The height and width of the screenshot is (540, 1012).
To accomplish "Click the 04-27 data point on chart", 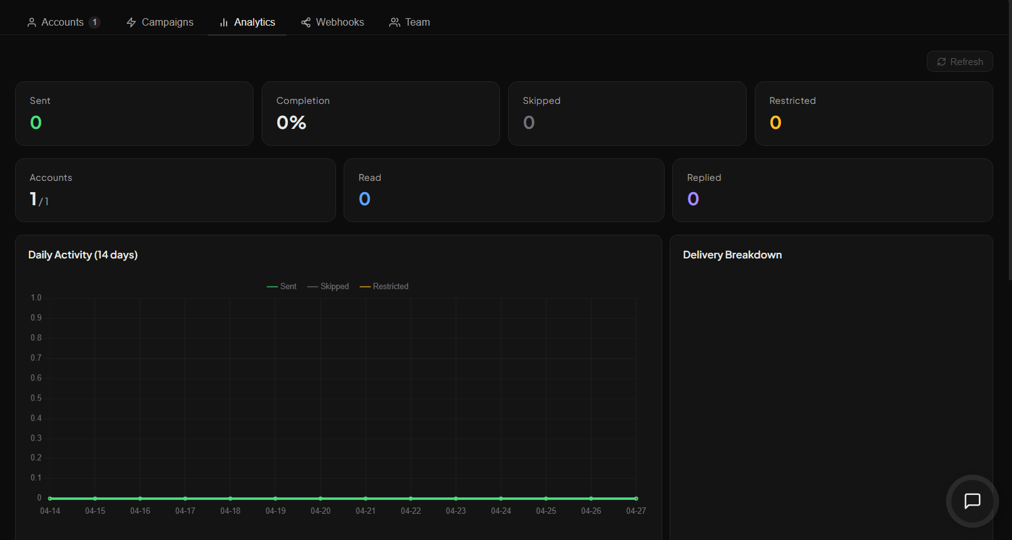I will click(636, 499).
